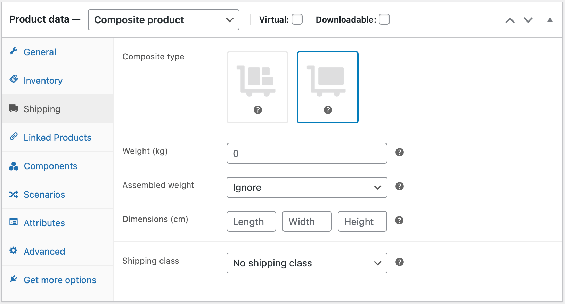Expand the No shipping class dropdown
The width and height of the screenshot is (565, 304).
tap(306, 263)
